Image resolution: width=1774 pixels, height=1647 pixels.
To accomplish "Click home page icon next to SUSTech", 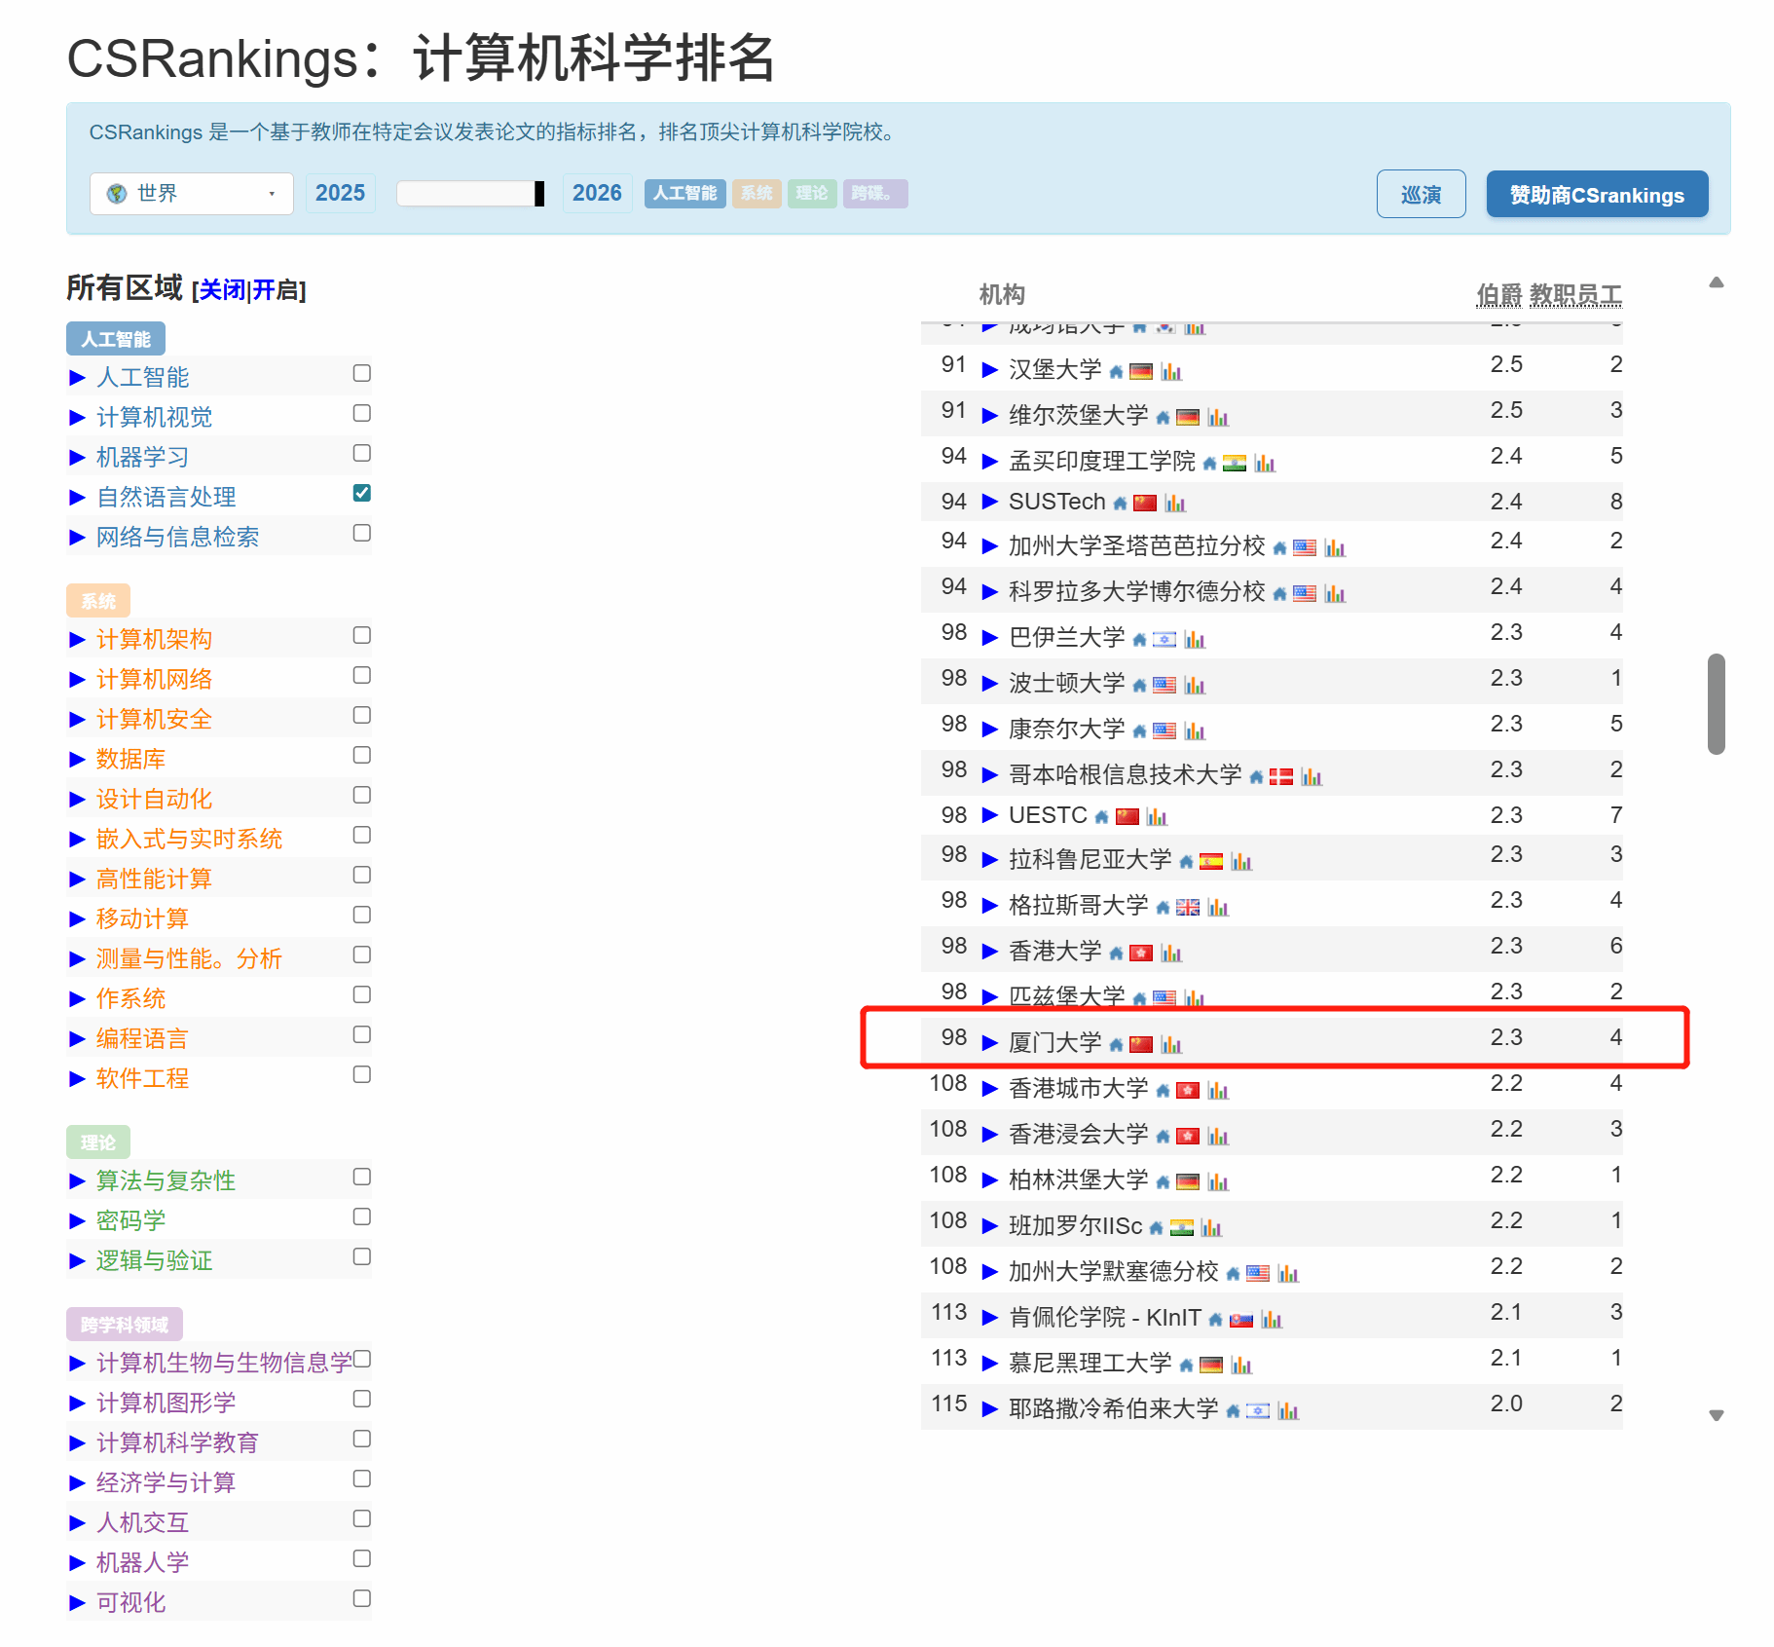I will pos(1120,504).
